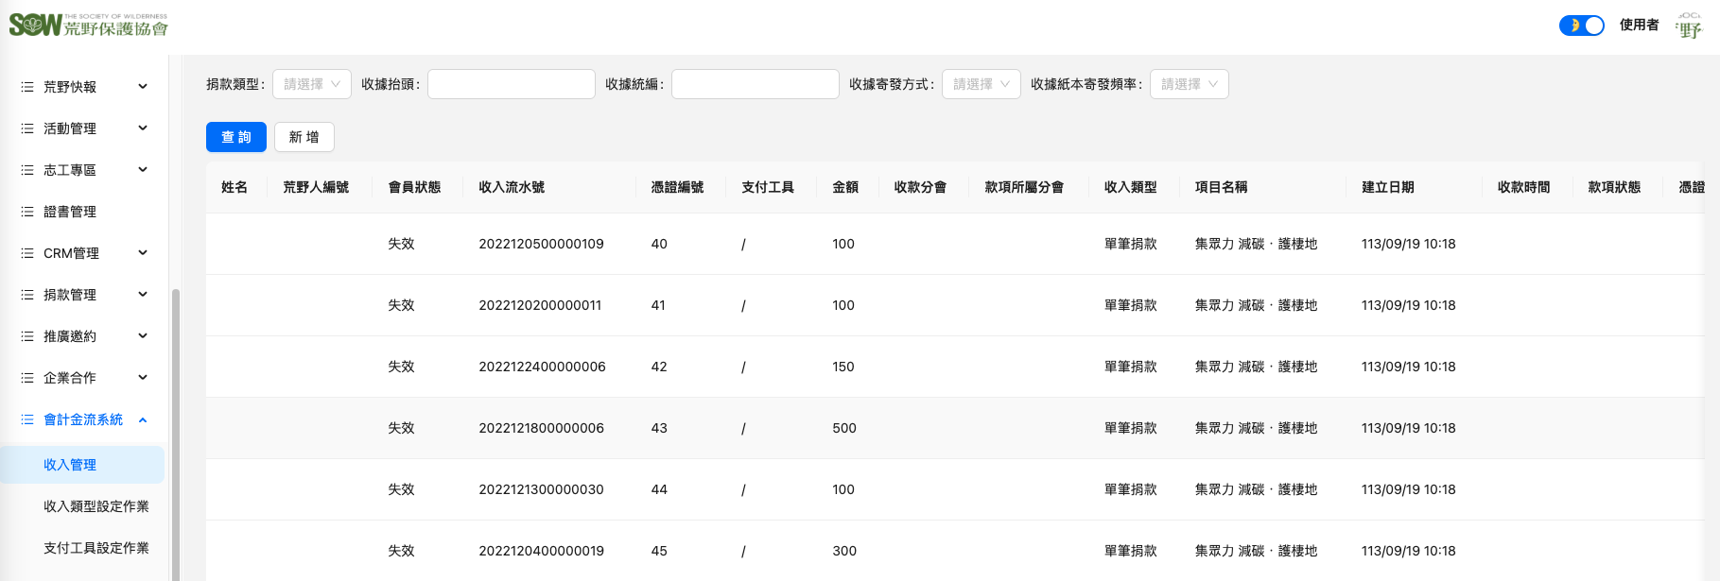Click the SOW 荒野保護協會 logo

tap(88, 26)
